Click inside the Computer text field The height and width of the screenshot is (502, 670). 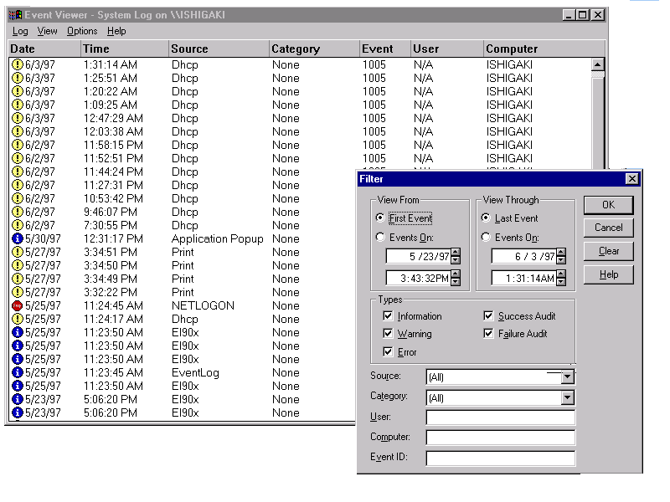(500, 438)
